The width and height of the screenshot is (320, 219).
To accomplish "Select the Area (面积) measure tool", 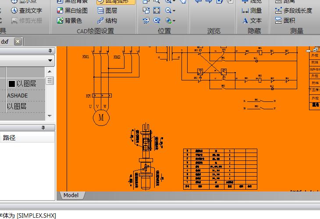I will (x=285, y=21).
